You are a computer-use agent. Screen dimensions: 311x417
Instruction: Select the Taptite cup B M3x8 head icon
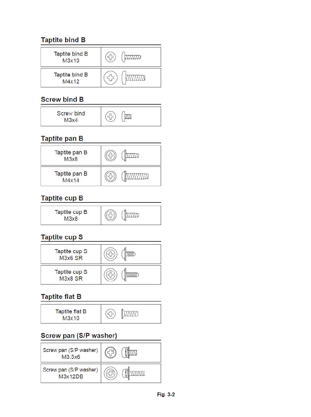click(x=111, y=215)
